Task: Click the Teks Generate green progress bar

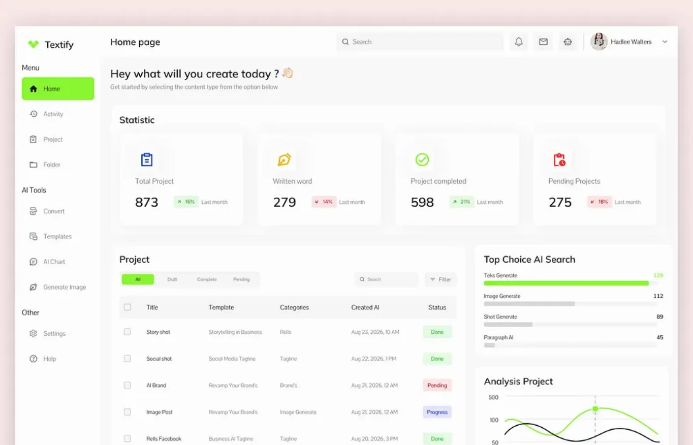Action: click(x=566, y=283)
